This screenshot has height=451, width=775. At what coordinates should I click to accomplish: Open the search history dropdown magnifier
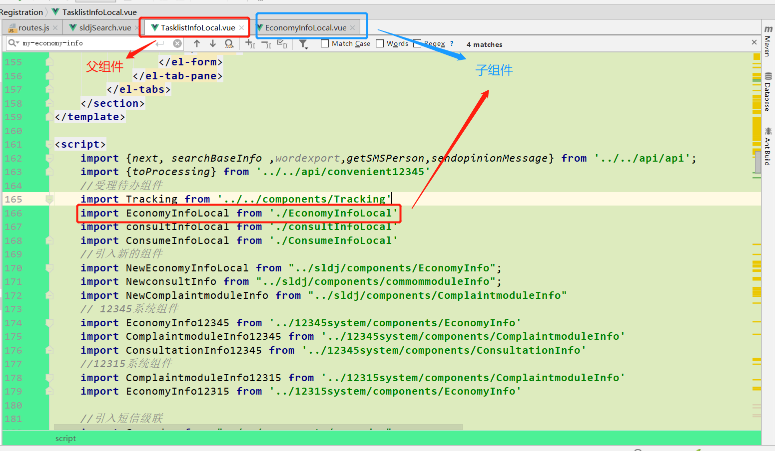(13, 43)
